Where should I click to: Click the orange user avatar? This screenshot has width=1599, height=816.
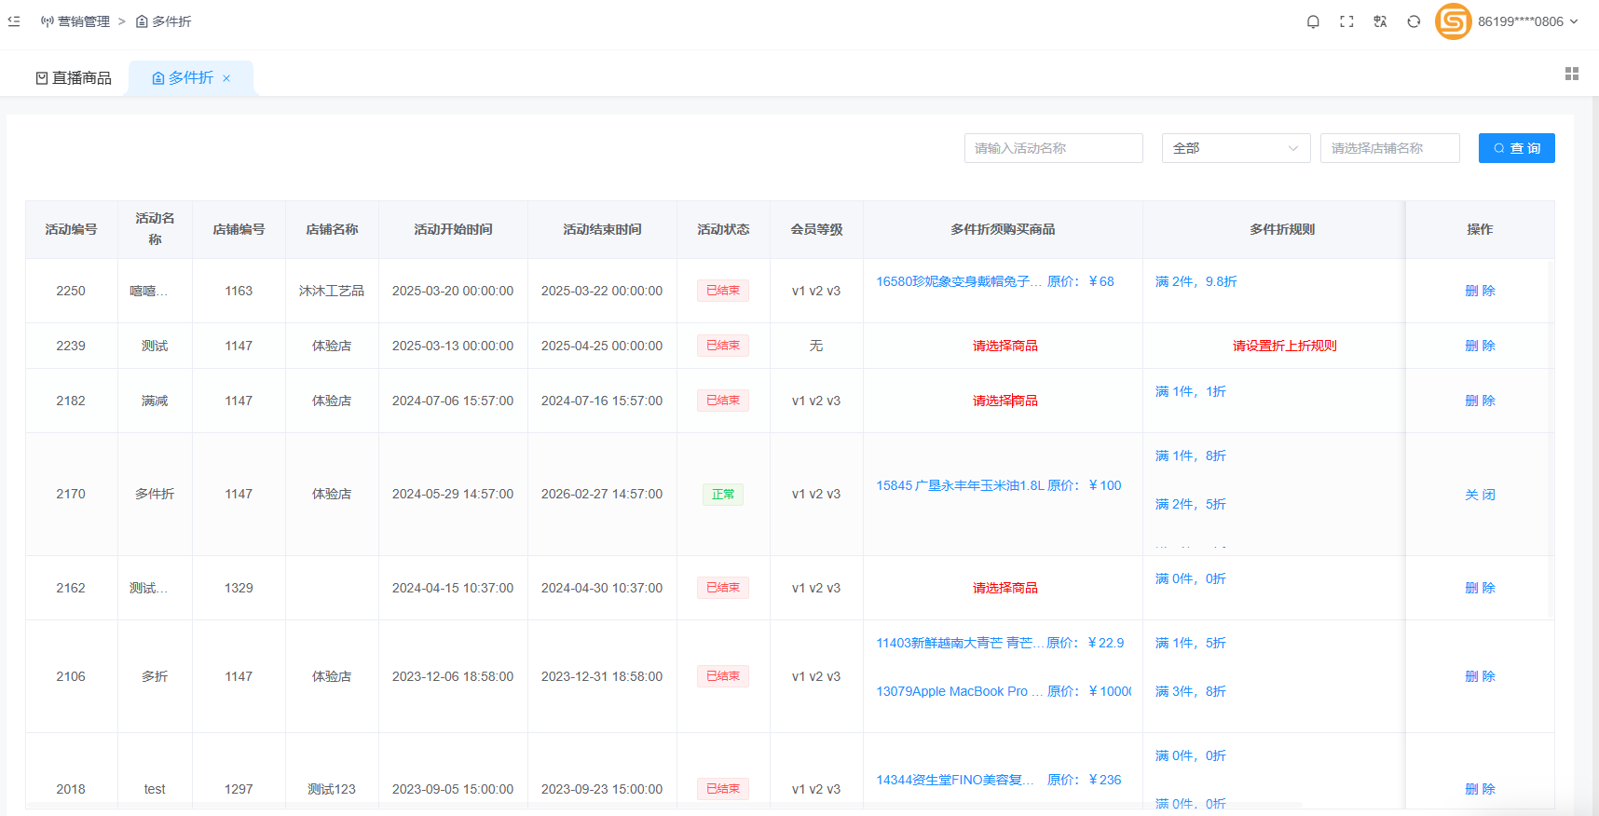tap(1453, 21)
